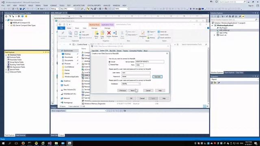This screenshot has width=260, height=146.
Task: Expand the Database Fields node
Action: [6, 55]
